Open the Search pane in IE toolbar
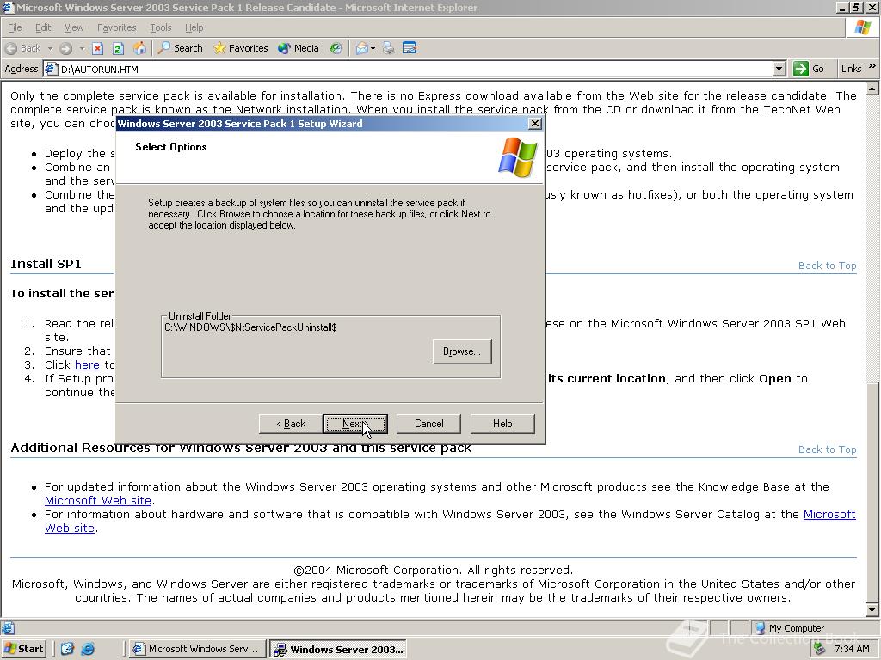The height and width of the screenshot is (660, 881). [x=181, y=48]
